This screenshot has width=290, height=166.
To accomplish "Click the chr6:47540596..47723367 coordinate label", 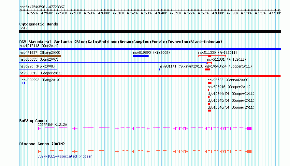I will (x=42, y=7).
